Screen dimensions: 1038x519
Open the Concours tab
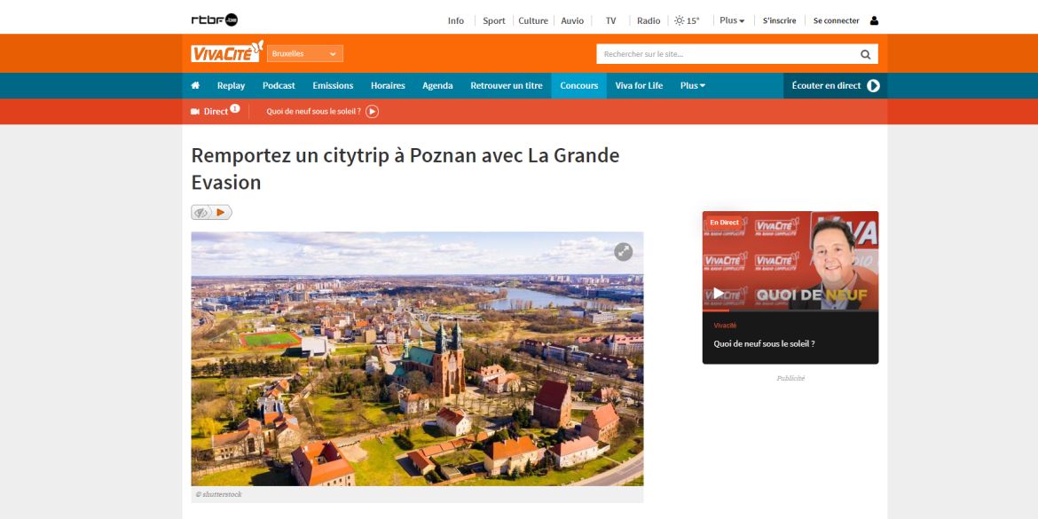[578, 86]
